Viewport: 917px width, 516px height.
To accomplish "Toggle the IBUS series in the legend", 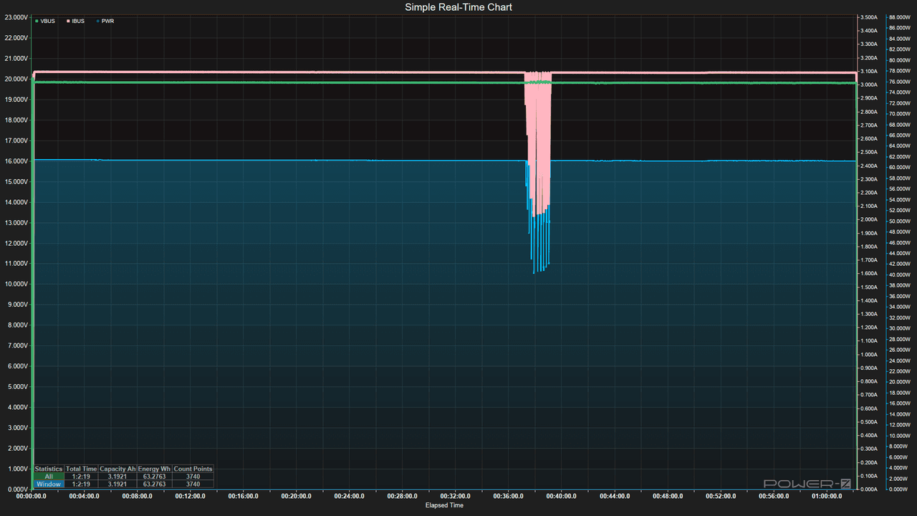I will click(76, 21).
